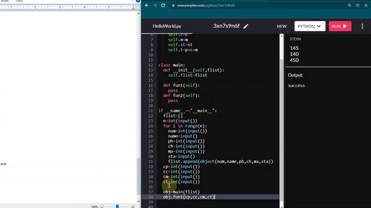Click the 3xn7s9n6f code title
The height and width of the screenshot is (208, 371).
coord(226,26)
